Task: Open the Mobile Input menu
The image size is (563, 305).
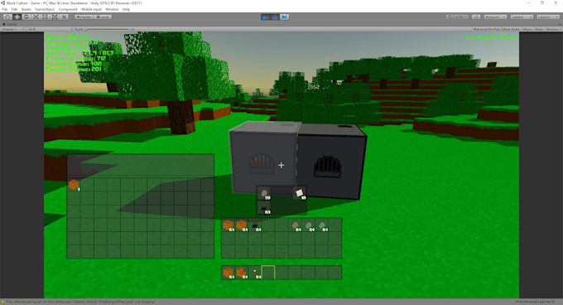Action: [91, 9]
